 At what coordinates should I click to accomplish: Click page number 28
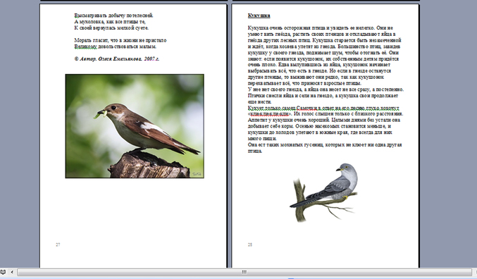pyautogui.click(x=249, y=244)
